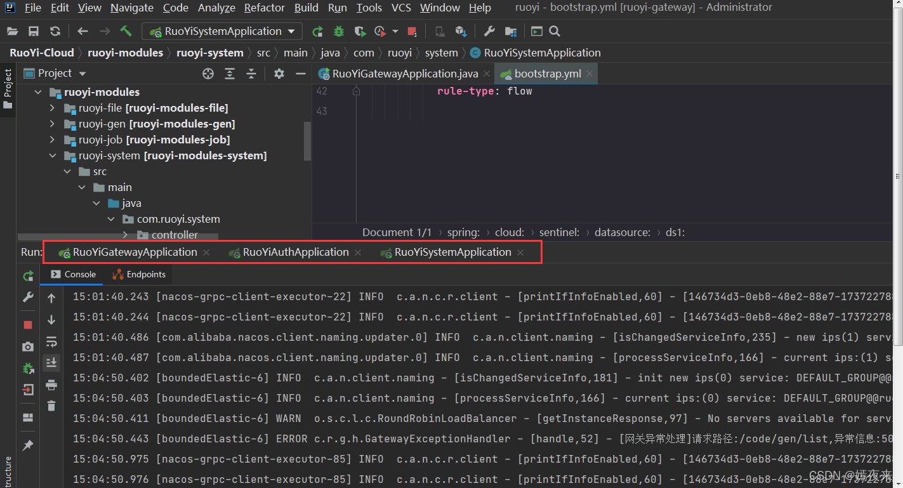Pin the Run tab
This screenshot has width=903, height=488.
coord(28,445)
